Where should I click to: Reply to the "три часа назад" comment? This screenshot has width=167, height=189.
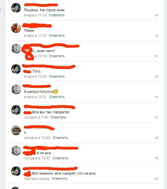[x=59, y=179]
